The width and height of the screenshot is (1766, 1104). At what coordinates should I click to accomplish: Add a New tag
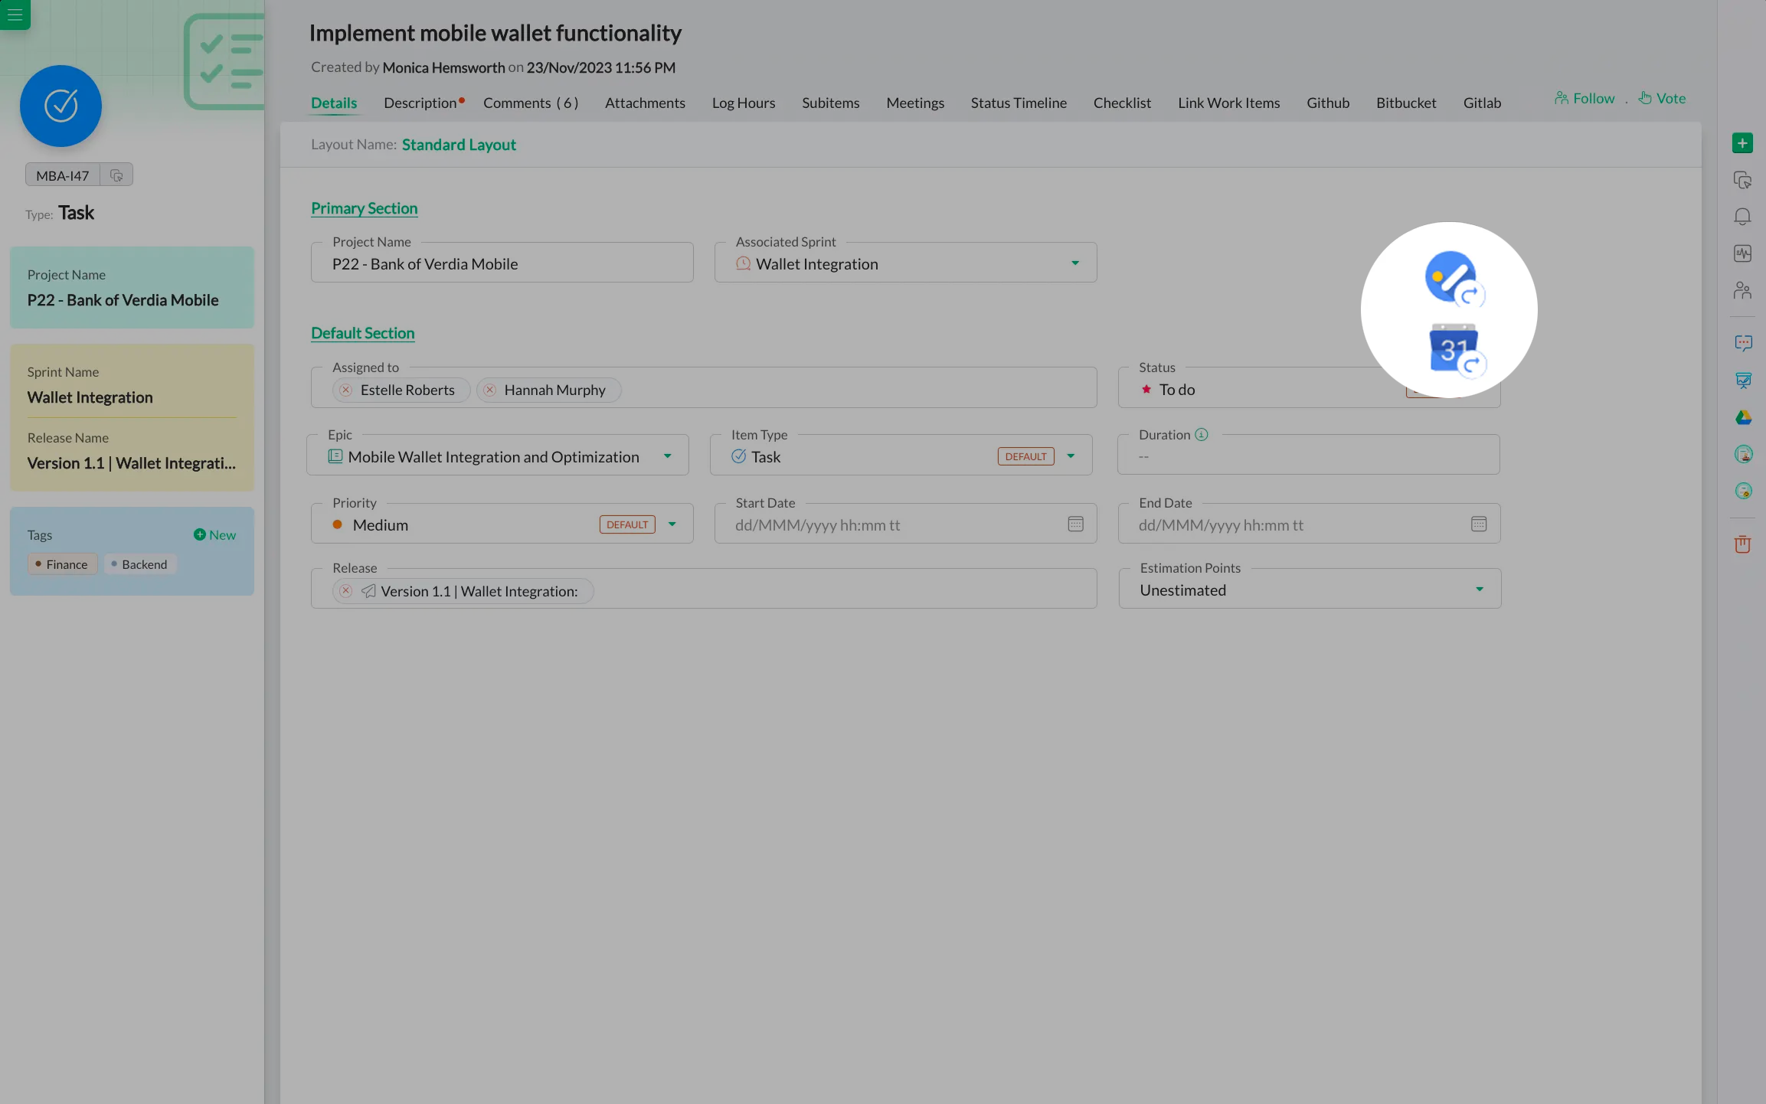[x=214, y=535]
